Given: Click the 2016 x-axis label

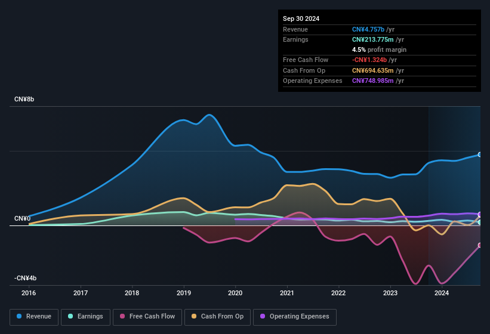Looking at the screenshot, I should click(29, 293).
